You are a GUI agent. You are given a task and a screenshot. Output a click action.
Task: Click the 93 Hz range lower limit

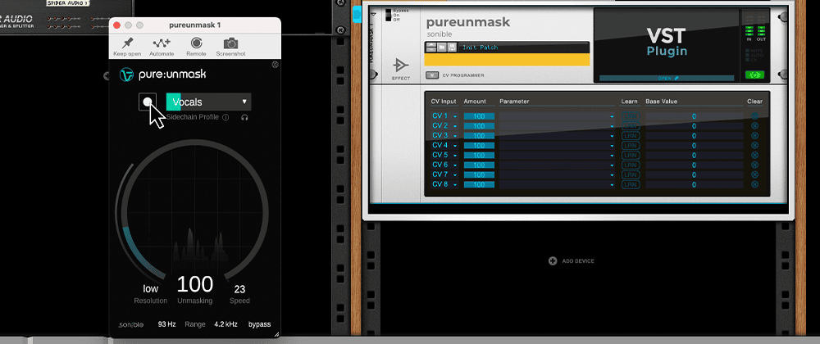coord(166,324)
